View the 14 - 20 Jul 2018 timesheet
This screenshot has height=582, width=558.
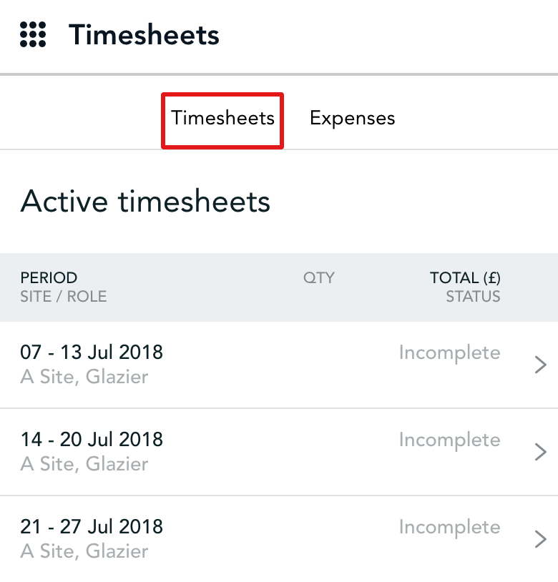(x=92, y=440)
